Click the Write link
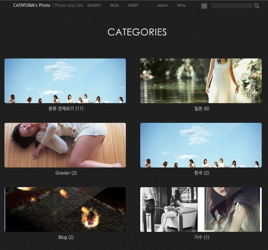The image size is (268, 250). click(181, 5)
